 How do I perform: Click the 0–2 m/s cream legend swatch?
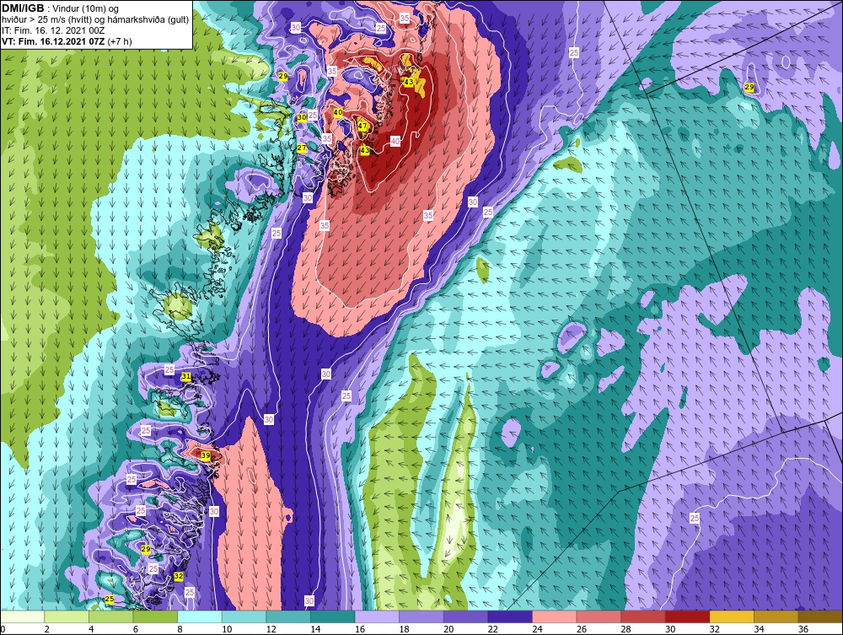pos(22,616)
